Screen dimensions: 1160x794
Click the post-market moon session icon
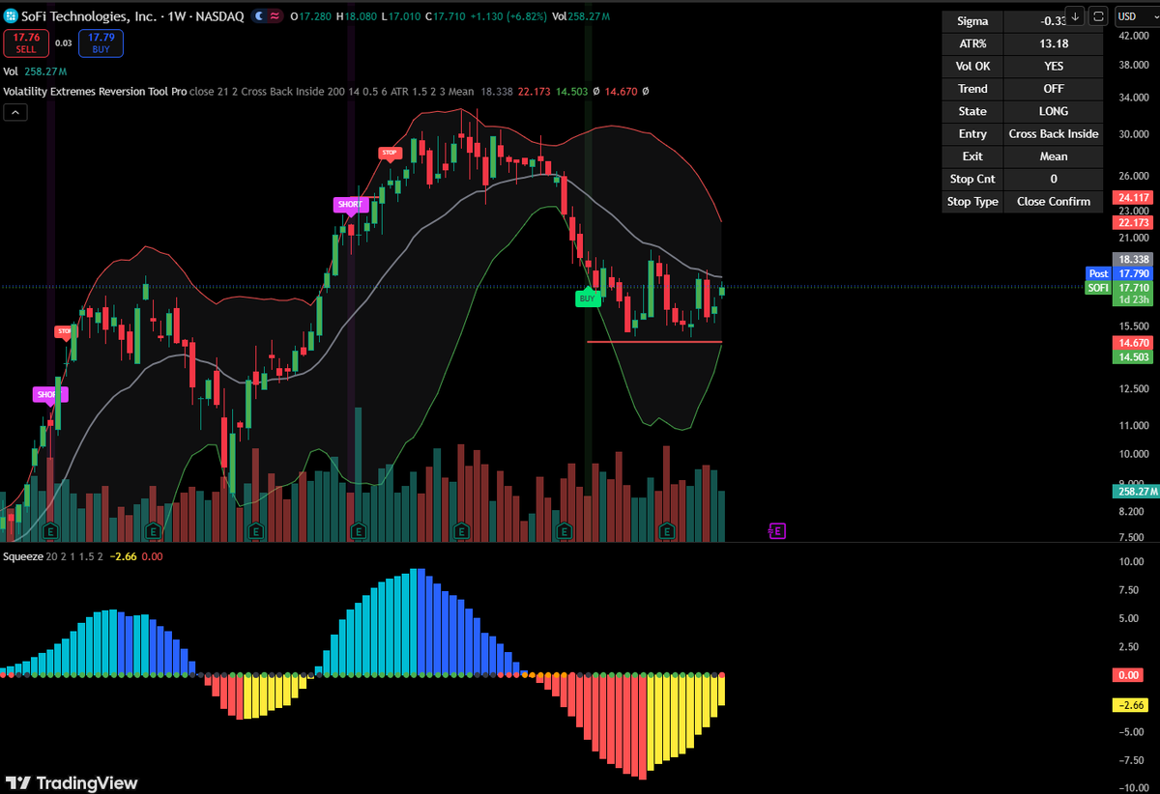(x=261, y=17)
